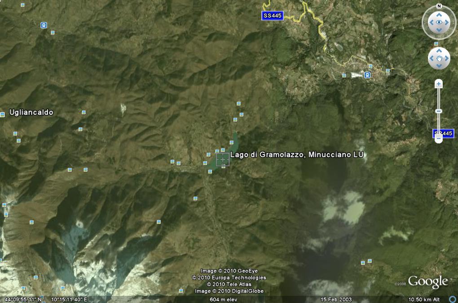Click the hand icon in the move control
The image size is (458, 303).
click(x=439, y=58)
